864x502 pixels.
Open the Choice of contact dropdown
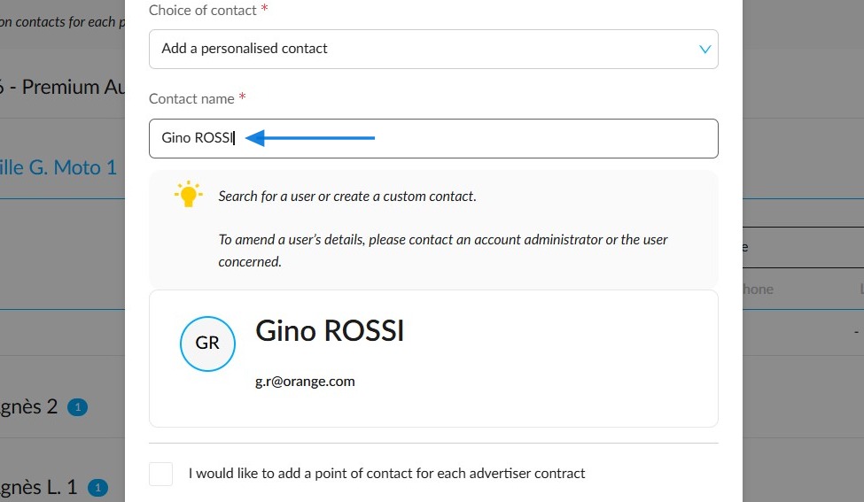coord(433,49)
